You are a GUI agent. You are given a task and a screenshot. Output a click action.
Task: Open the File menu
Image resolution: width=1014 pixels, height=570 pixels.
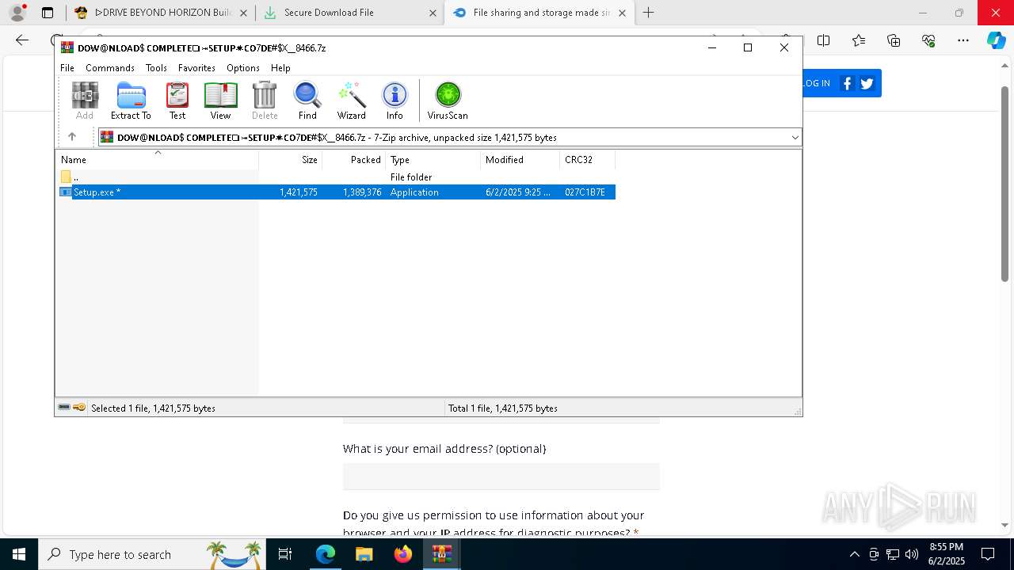67,68
